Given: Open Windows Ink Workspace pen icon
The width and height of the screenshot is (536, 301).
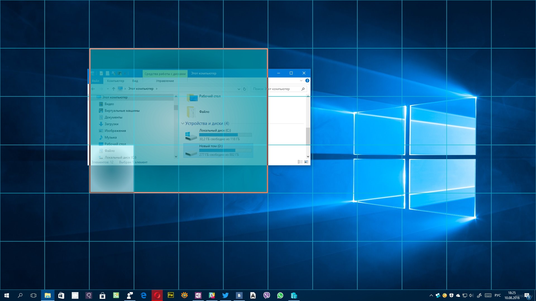Looking at the screenshot, I should [479, 295].
